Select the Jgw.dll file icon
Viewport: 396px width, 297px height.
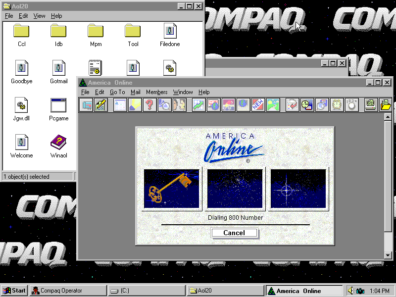[x=21, y=109]
